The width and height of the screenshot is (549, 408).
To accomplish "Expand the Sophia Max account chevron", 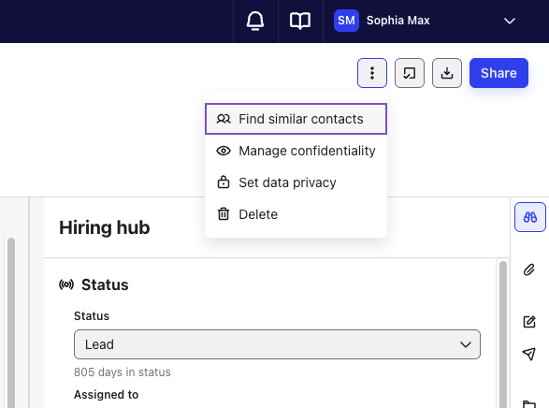I will pos(510,21).
